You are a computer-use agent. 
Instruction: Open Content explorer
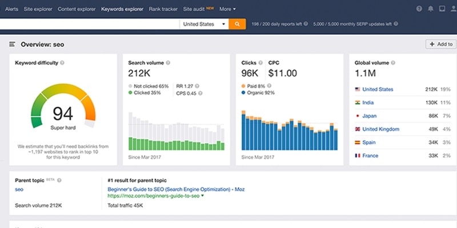click(x=77, y=9)
